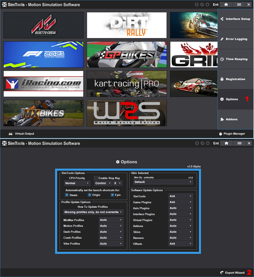Open the Skins update dropdown
This screenshot has width=254, height=277.
[x=181, y=232]
